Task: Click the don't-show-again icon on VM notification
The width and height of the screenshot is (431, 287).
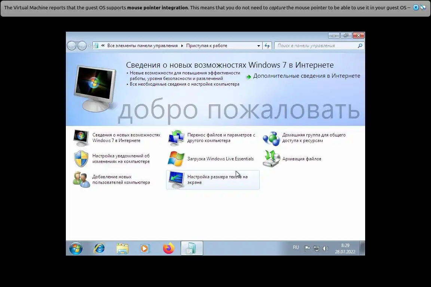Action: 423,7
